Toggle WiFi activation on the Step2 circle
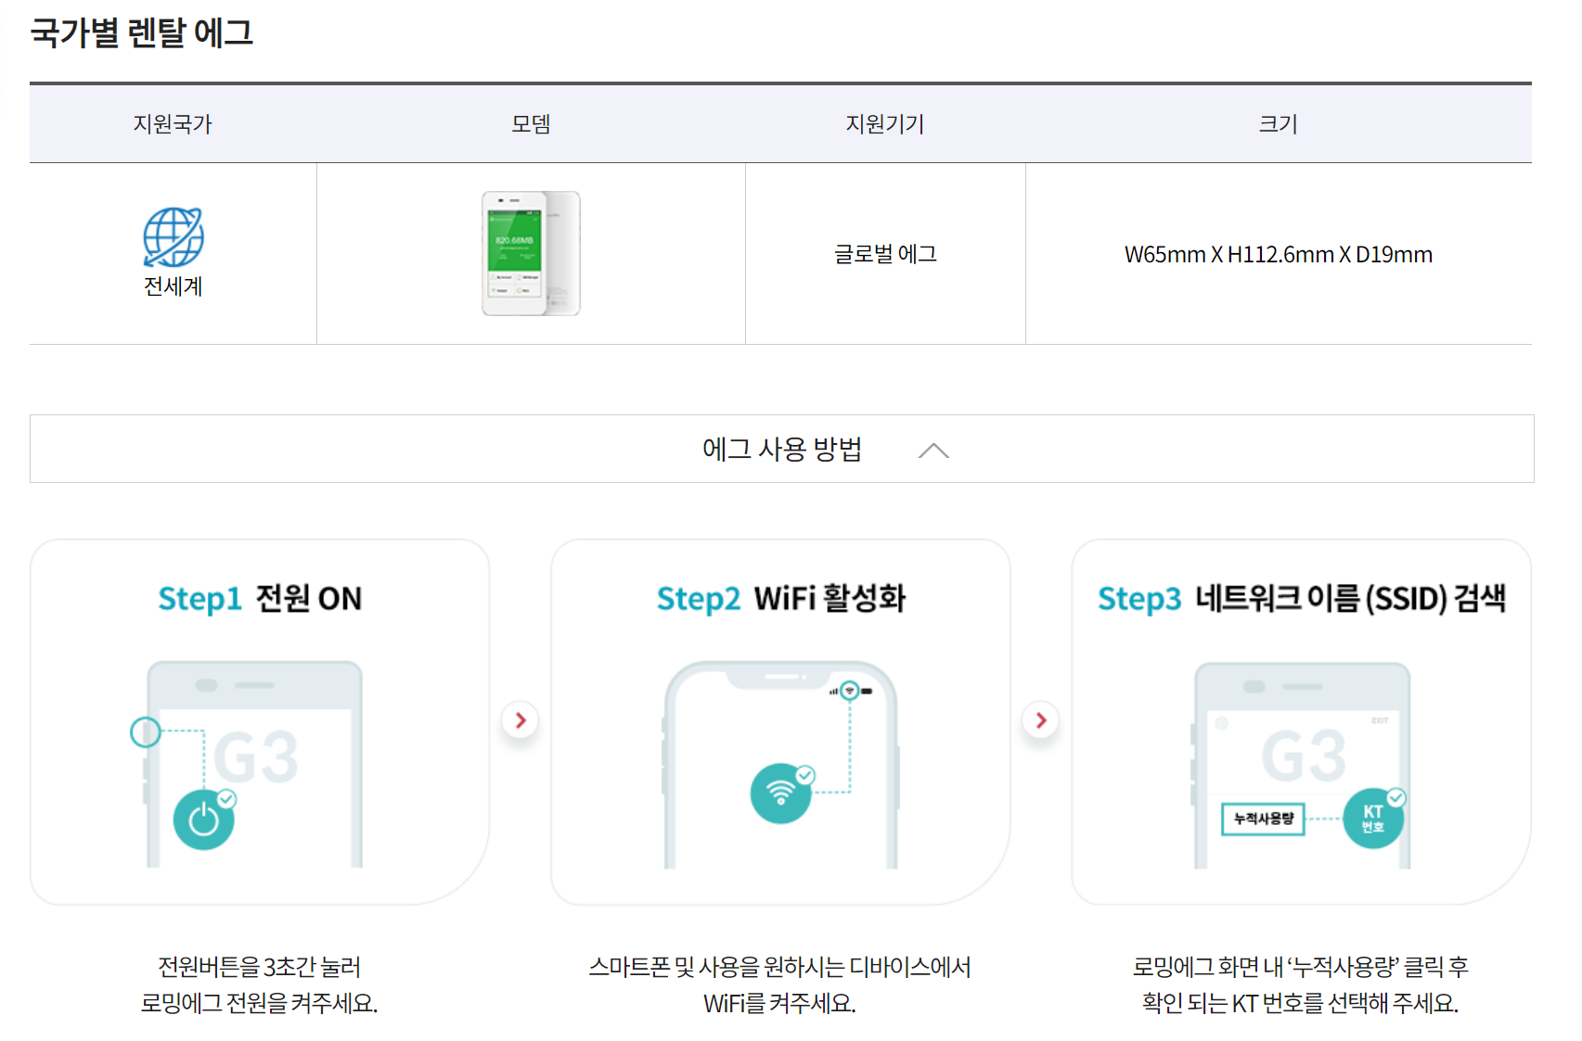 [780, 793]
